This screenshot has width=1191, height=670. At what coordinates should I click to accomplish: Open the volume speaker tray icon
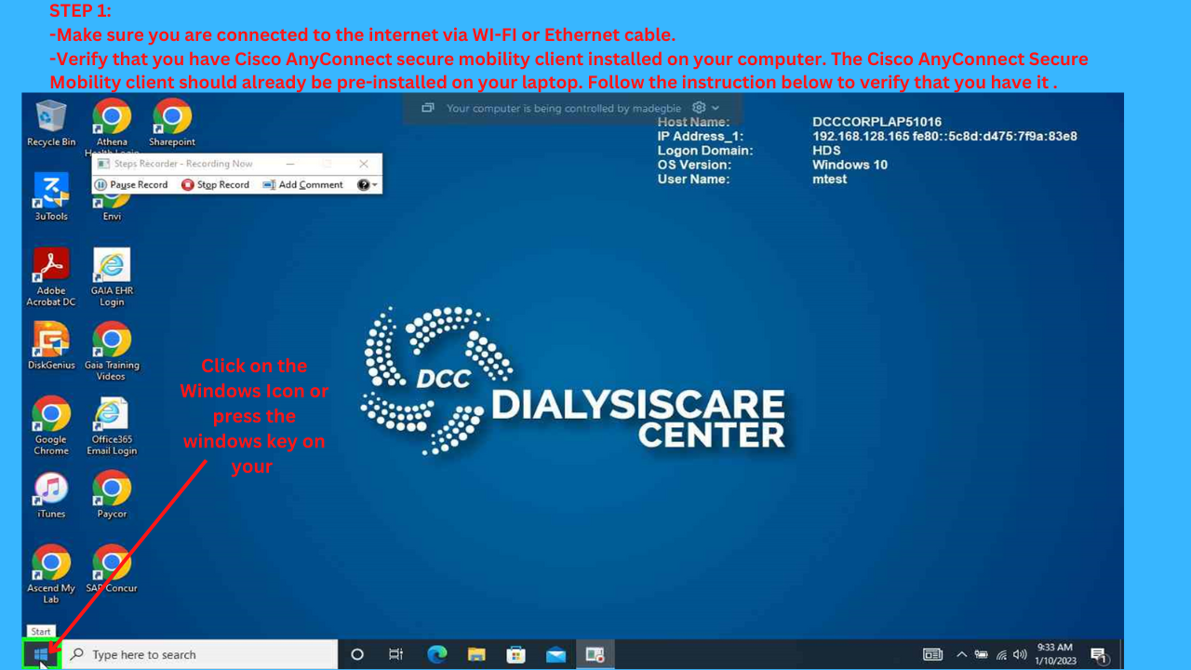point(1020,655)
